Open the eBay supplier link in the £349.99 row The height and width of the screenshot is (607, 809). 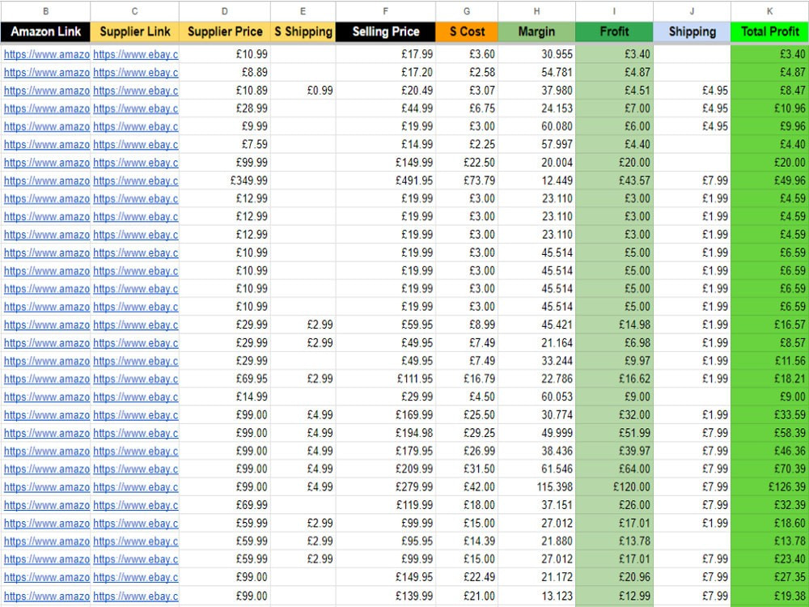136,180
